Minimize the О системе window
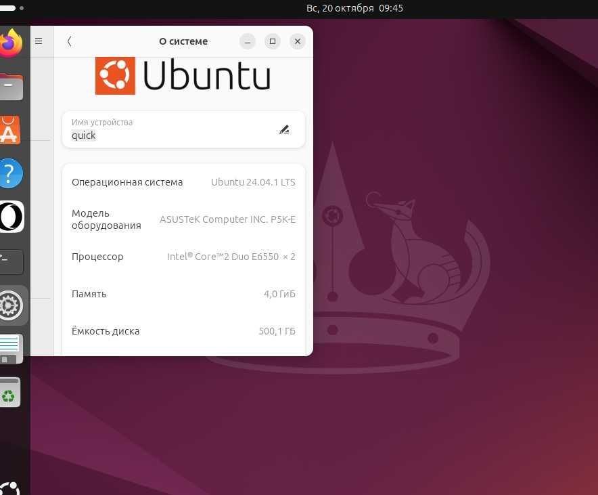 tap(247, 41)
